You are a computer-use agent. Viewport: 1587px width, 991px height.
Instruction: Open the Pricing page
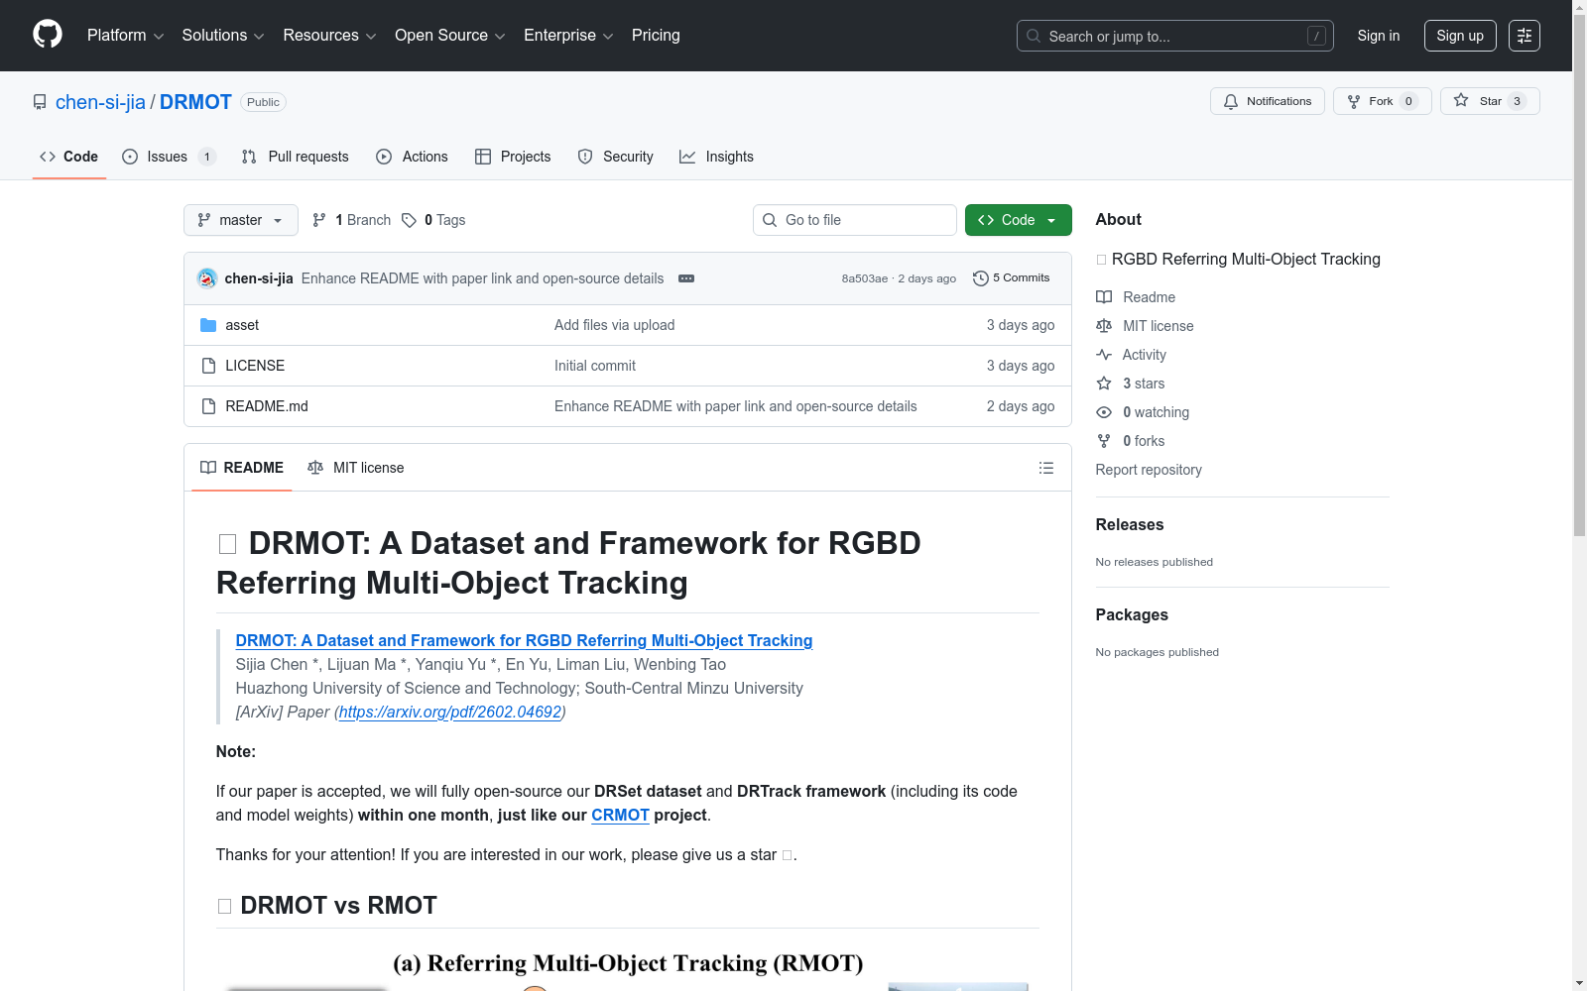656,36
